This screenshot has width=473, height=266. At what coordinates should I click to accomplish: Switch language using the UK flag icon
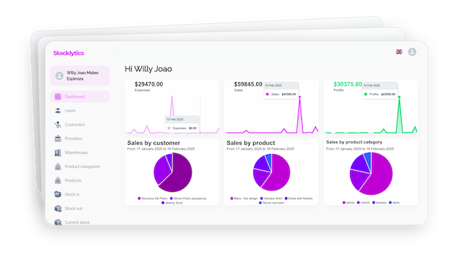pos(399,52)
